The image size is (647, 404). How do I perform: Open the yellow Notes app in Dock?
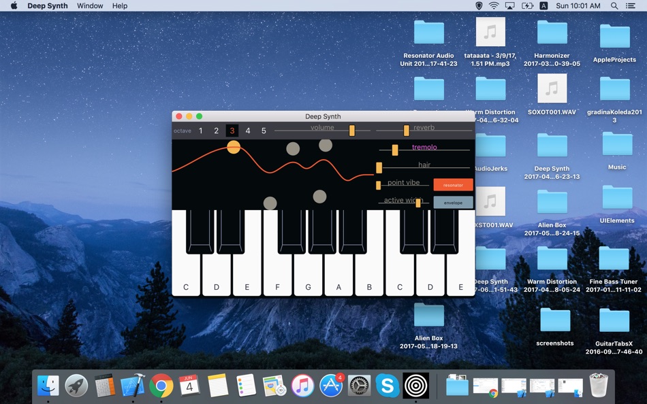218,386
